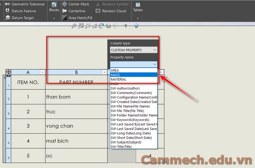Choose SW-File Title(File Title) property
Screen dimensions: 255x168
point(134,111)
